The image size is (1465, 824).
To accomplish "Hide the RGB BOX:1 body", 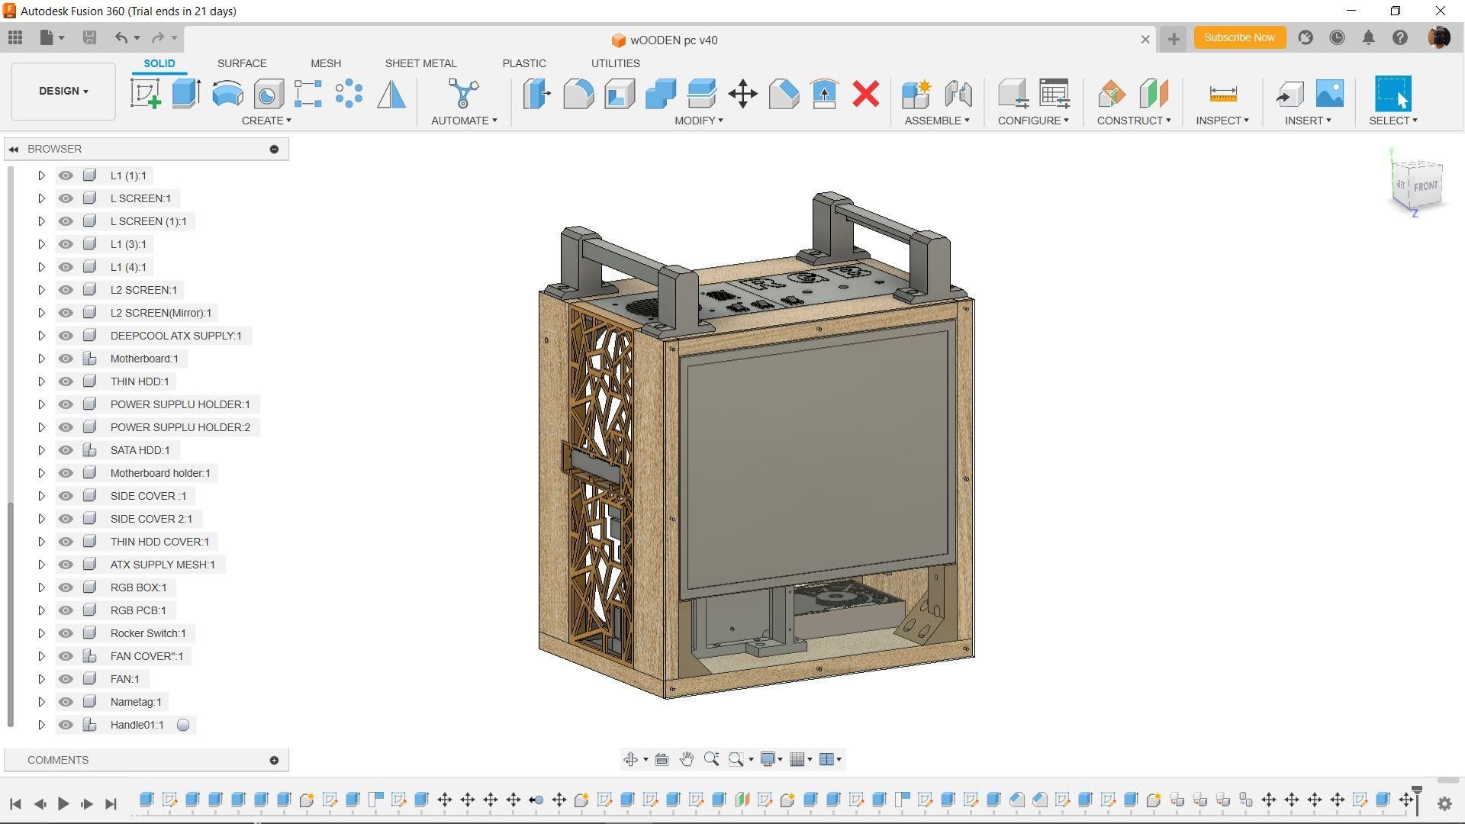I will click(x=66, y=587).
